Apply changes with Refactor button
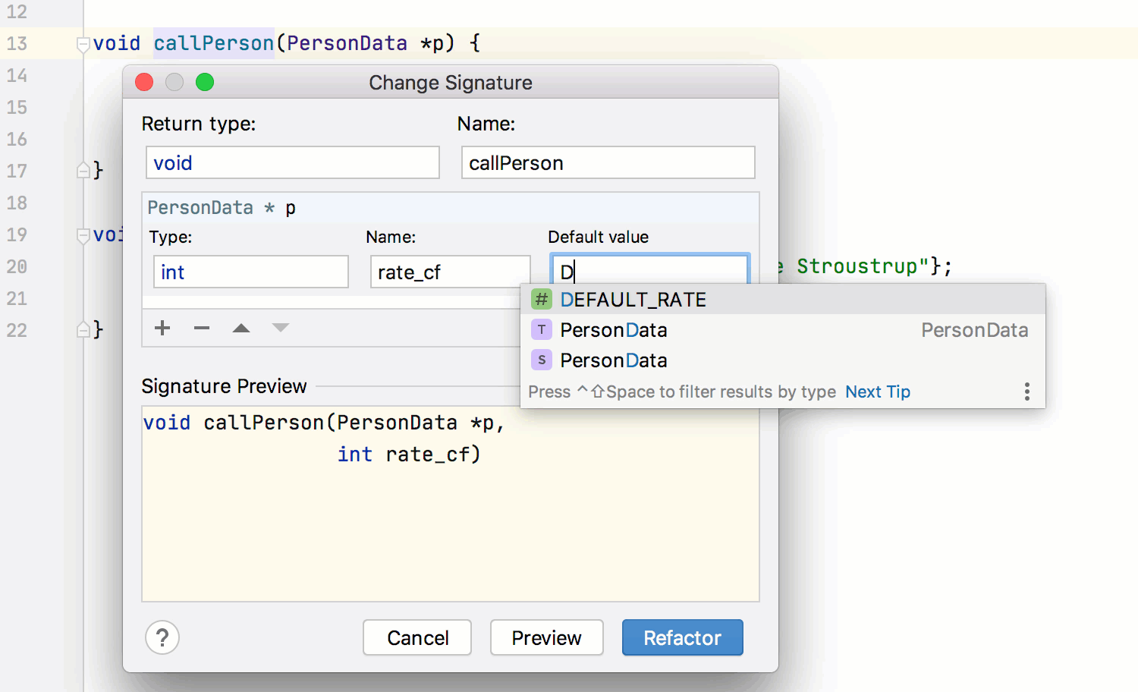The width and height of the screenshot is (1138, 692). pos(683,637)
